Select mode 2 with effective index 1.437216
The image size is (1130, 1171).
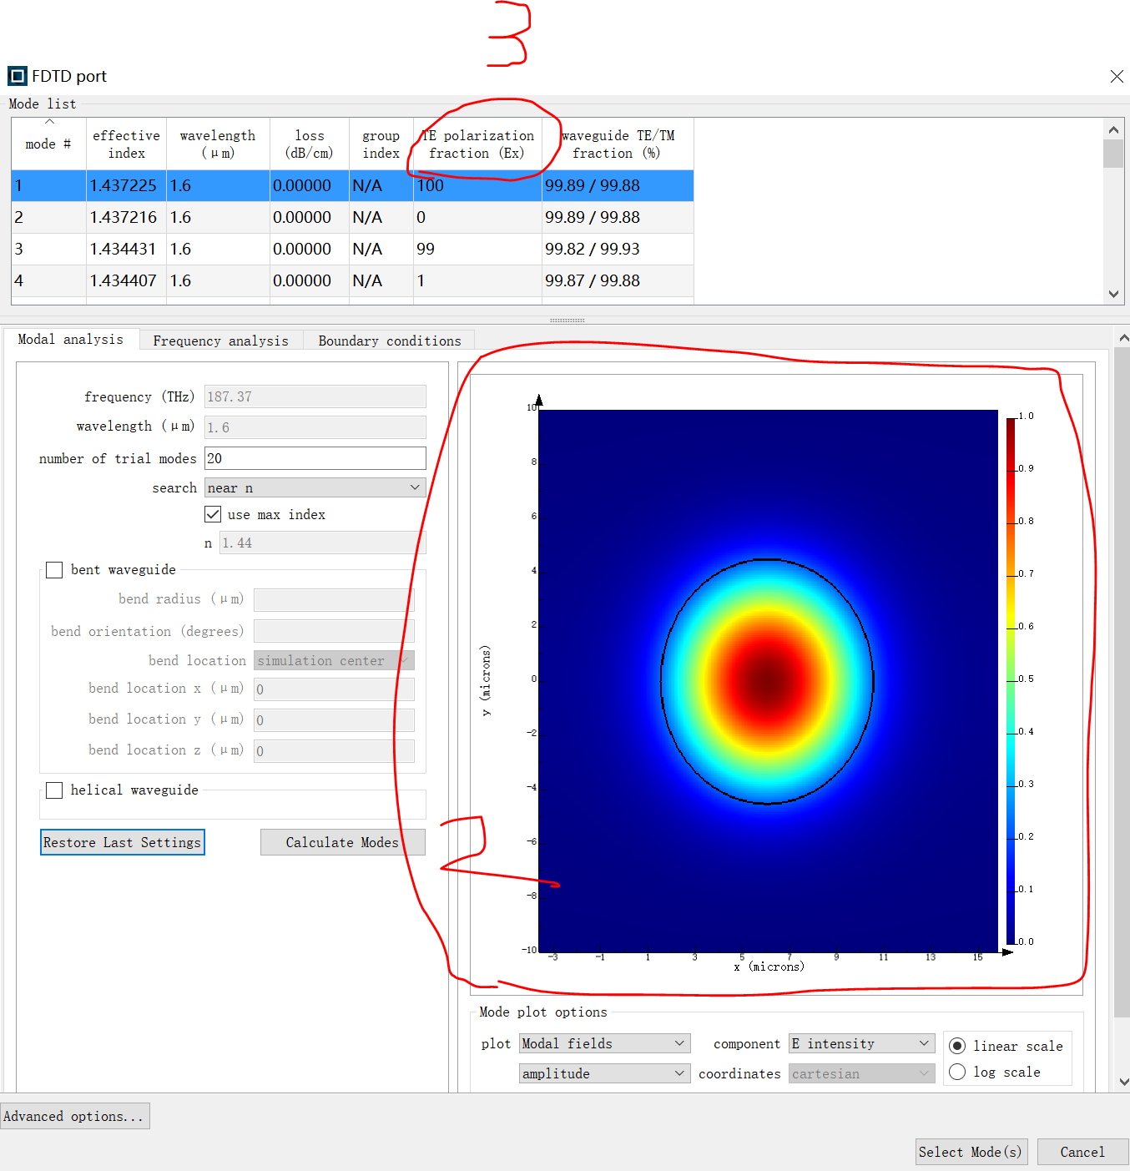[x=352, y=217]
